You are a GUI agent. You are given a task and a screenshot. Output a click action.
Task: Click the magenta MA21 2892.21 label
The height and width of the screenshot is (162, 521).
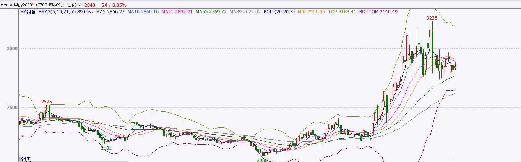click(x=177, y=12)
